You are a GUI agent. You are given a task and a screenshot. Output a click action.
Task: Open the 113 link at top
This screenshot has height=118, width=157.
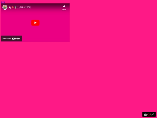pyautogui.click(x=3, y=2)
